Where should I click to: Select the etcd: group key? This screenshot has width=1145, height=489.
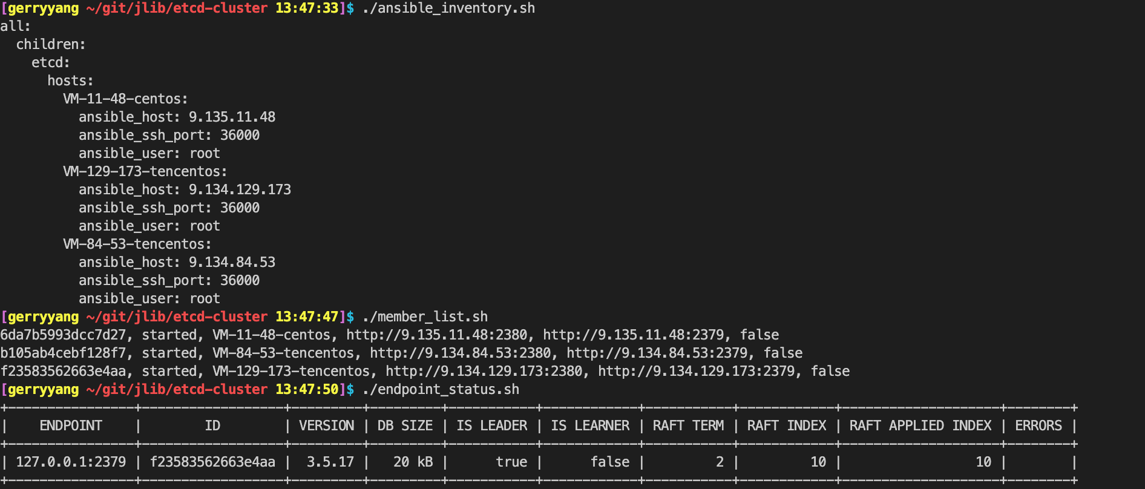51,63
